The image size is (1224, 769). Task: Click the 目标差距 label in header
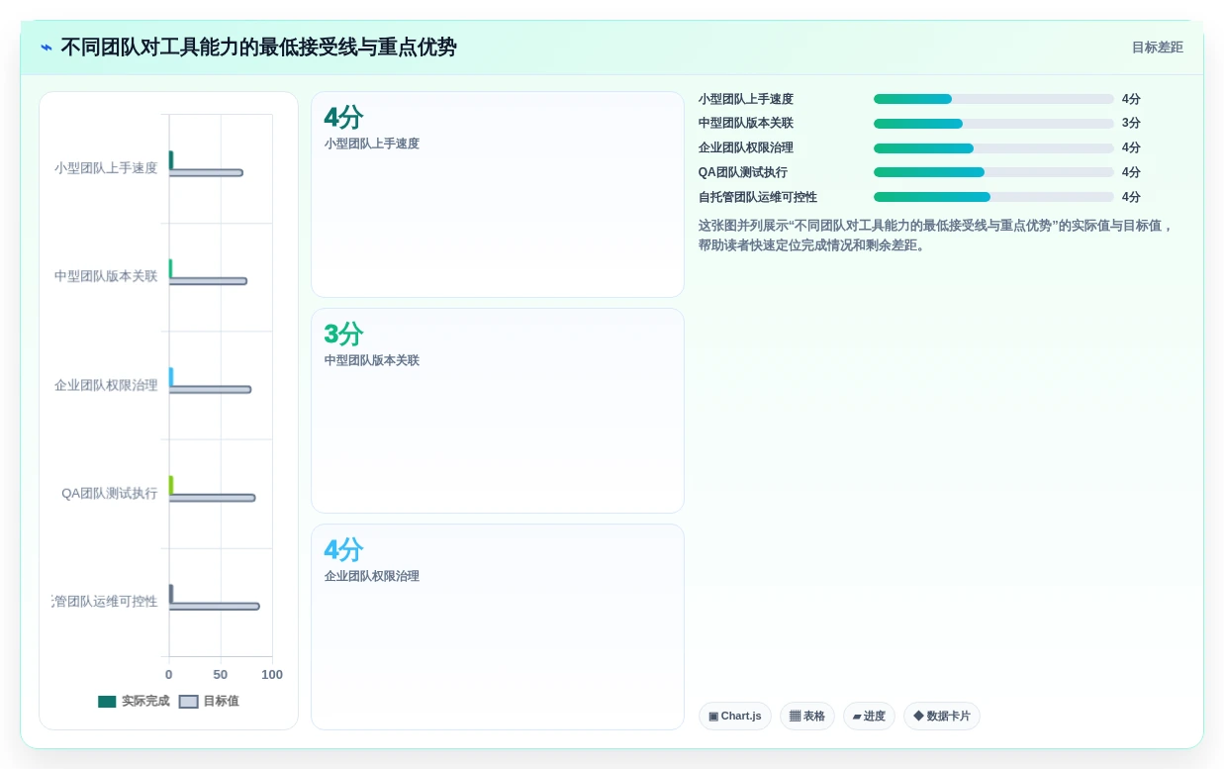(1158, 48)
